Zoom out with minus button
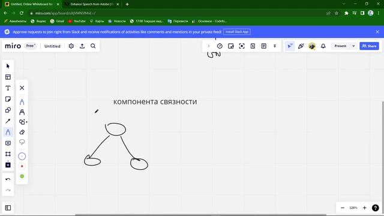384x216 pixels. pyautogui.click(x=343, y=208)
